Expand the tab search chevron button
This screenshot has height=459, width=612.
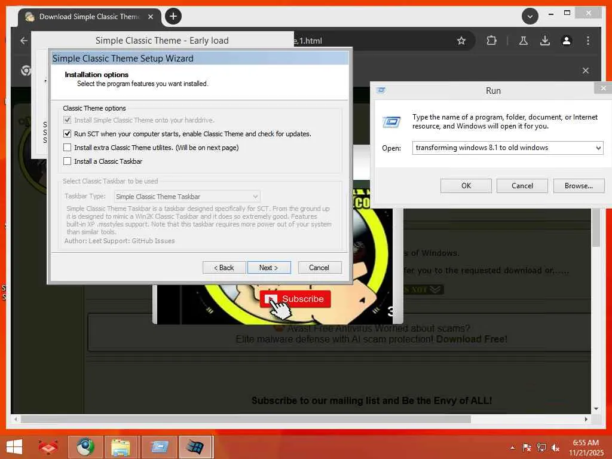[530, 16]
